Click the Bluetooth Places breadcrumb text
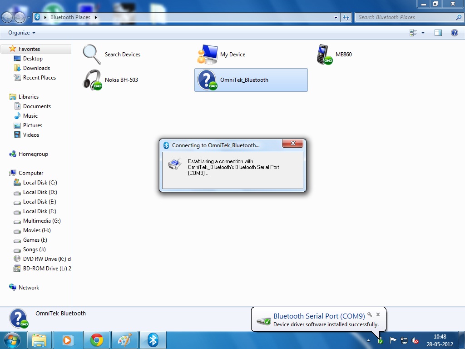This screenshot has width=465, height=349. point(70,17)
